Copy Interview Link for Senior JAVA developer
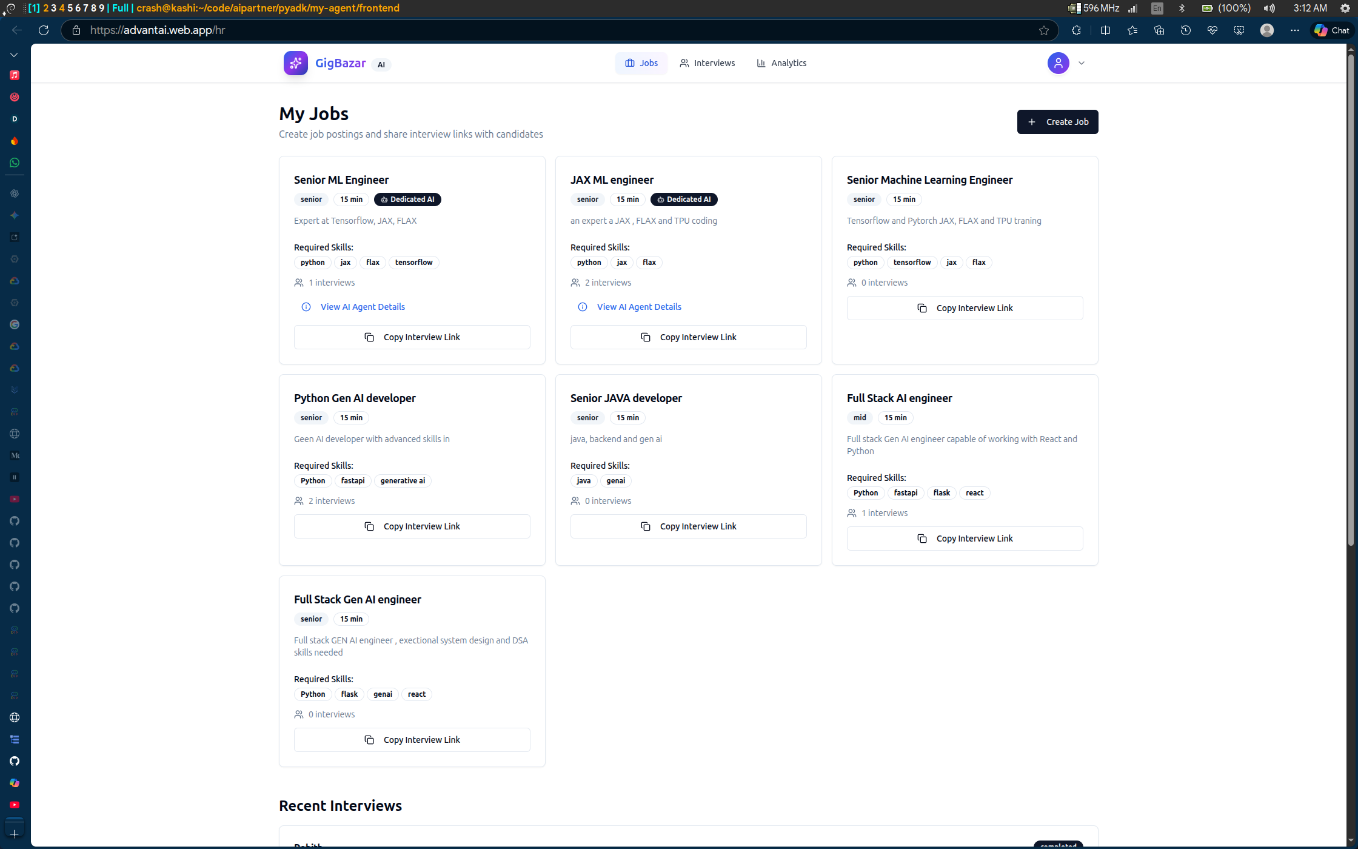The height and width of the screenshot is (849, 1358). point(688,526)
